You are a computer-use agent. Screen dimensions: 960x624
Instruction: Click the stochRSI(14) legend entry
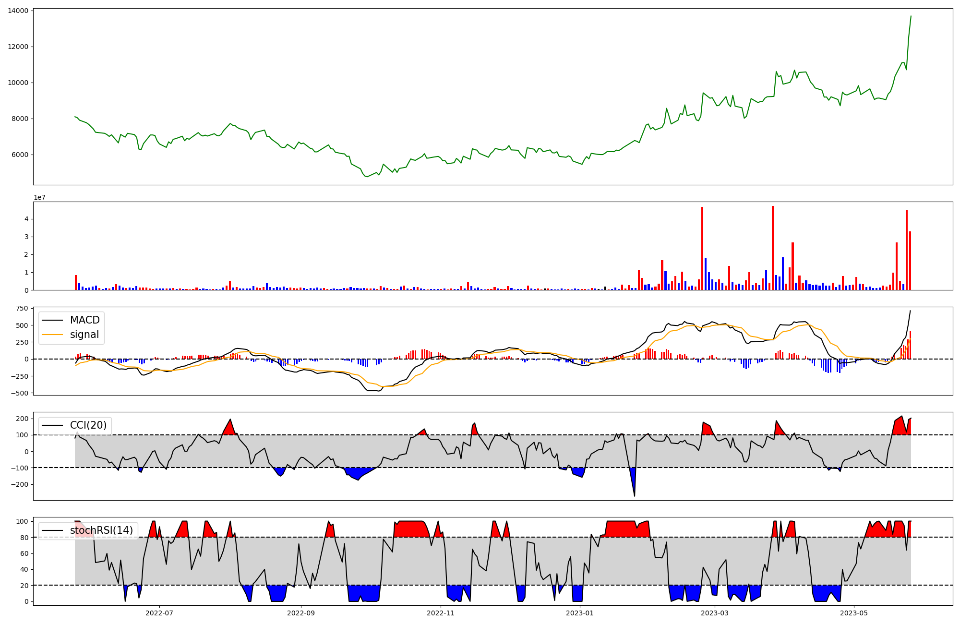click(x=101, y=530)
